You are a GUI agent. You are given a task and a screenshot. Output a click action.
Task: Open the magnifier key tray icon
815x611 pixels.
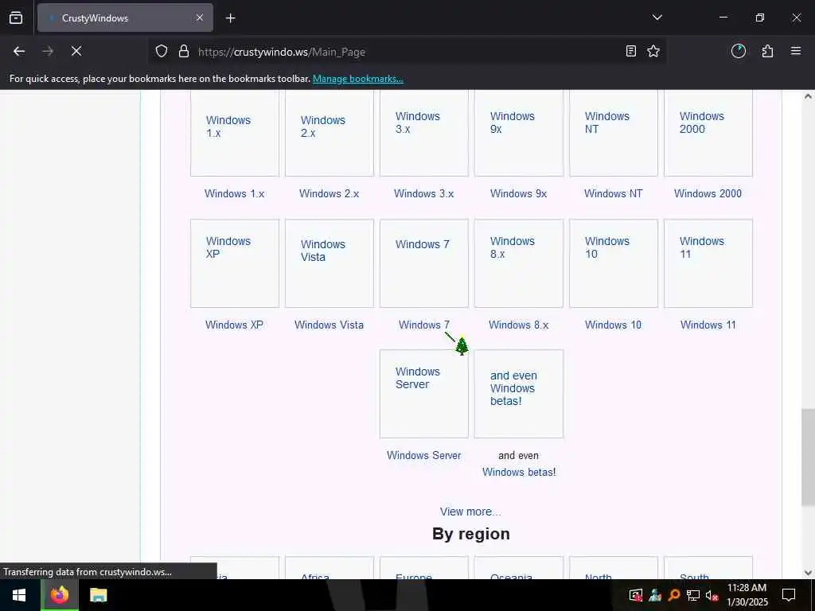674,595
